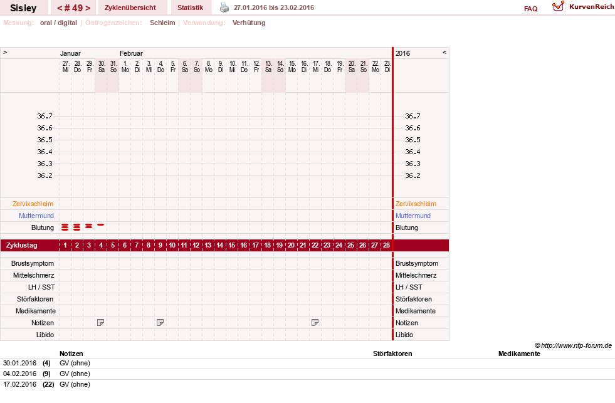Screen dimensions: 615x403
Task: Click the Zyklustag header label
Action: [x=21, y=245]
